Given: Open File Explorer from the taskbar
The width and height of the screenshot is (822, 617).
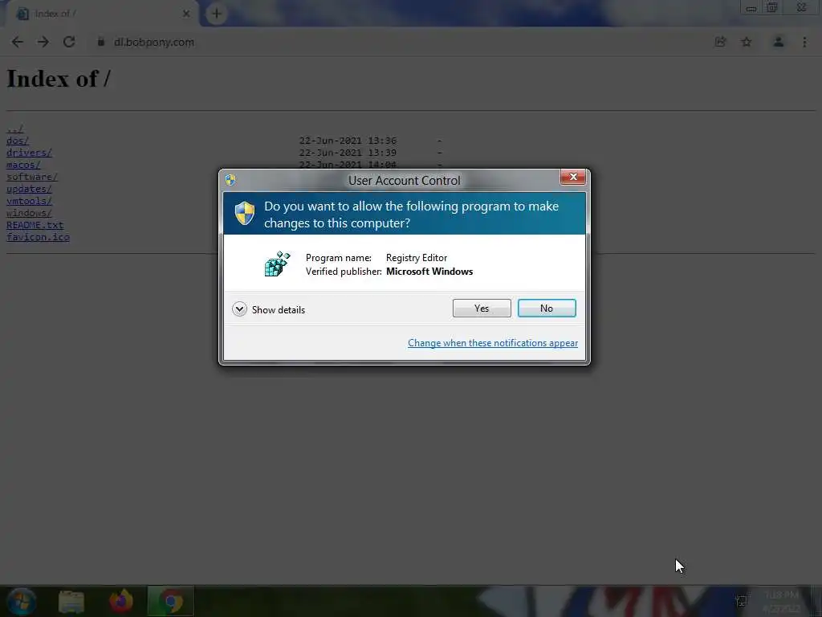Looking at the screenshot, I should (x=71, y=601).
